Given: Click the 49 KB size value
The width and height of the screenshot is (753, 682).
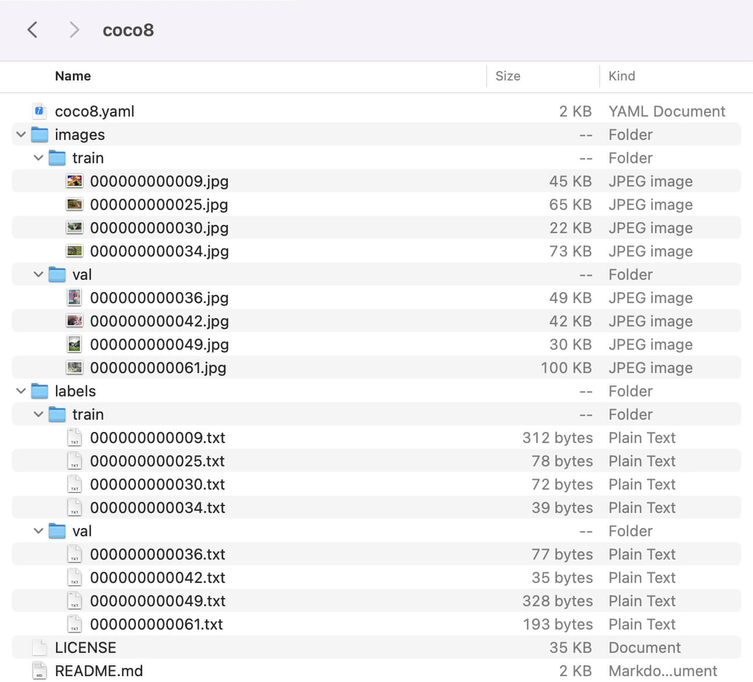Looking at the screenshot, I should point(570,298).
